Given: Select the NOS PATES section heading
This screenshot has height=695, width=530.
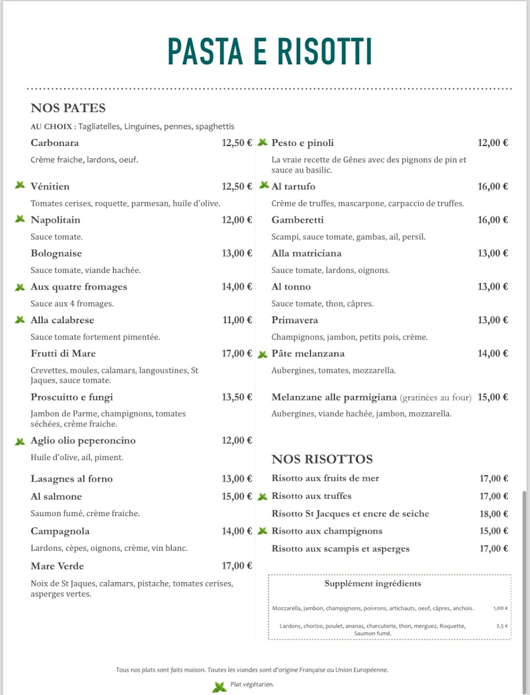Looking at the screenshot, I should (68, 108).
